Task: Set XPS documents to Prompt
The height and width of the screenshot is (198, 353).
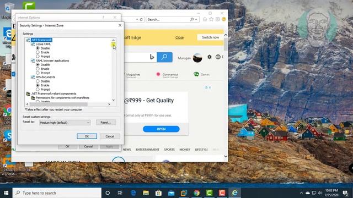Action: 38,89
